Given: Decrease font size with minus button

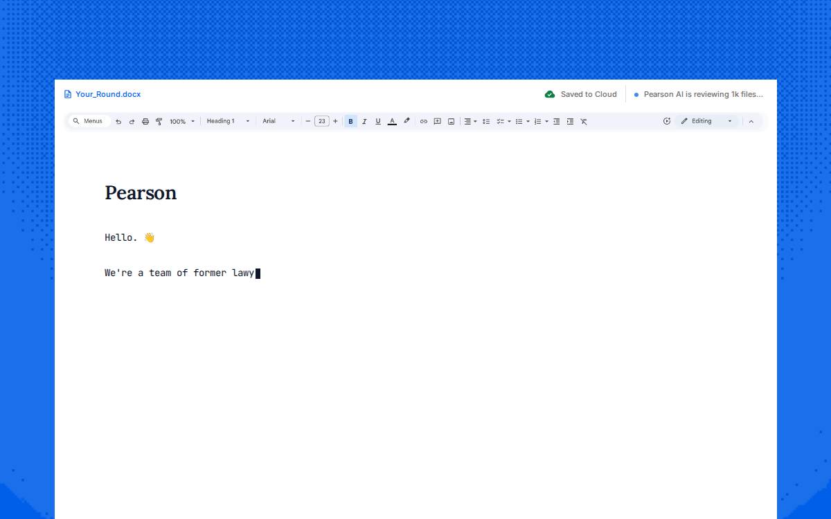Looking at the screenshot, I should coord(308,121).
